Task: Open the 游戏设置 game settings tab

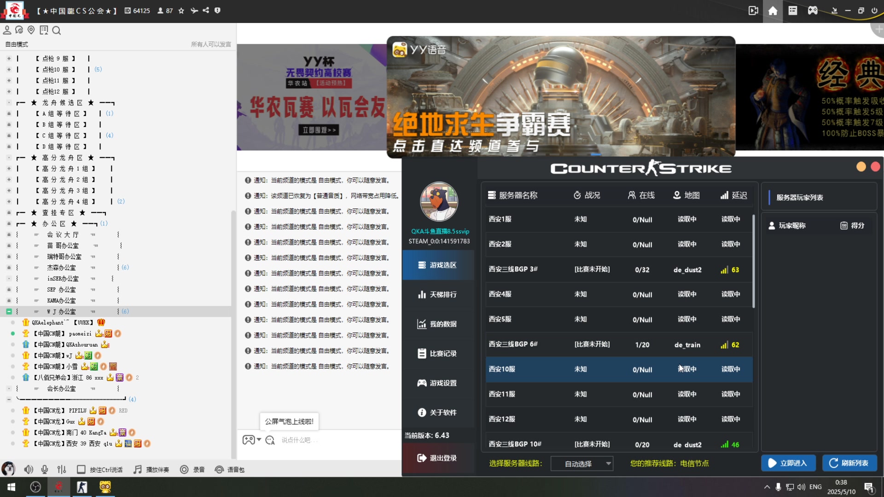Action: tap(438, 383)
